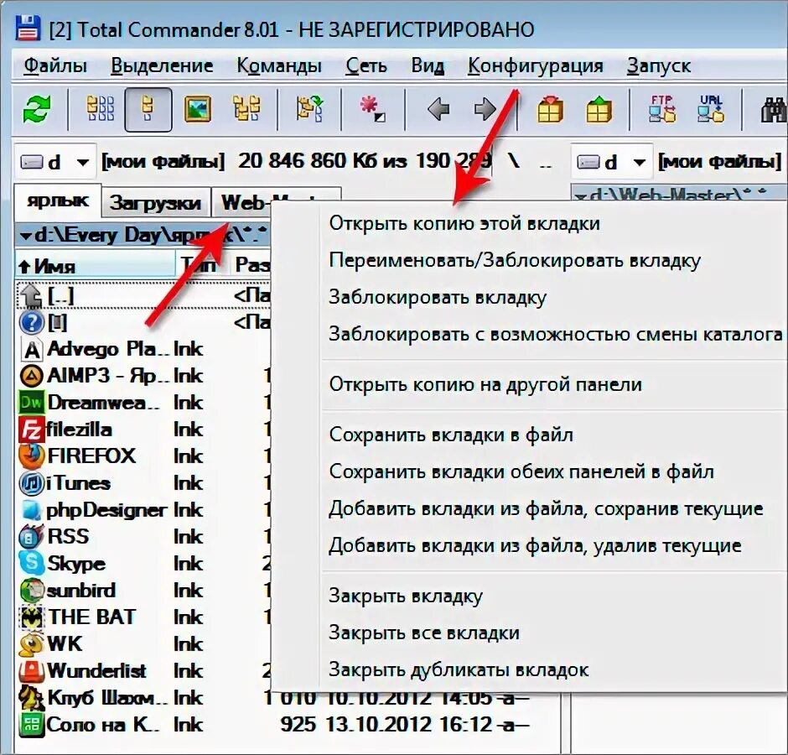788x755 pixels.
Task: Switch to brief file list view icon
Action: coord(100,109)
